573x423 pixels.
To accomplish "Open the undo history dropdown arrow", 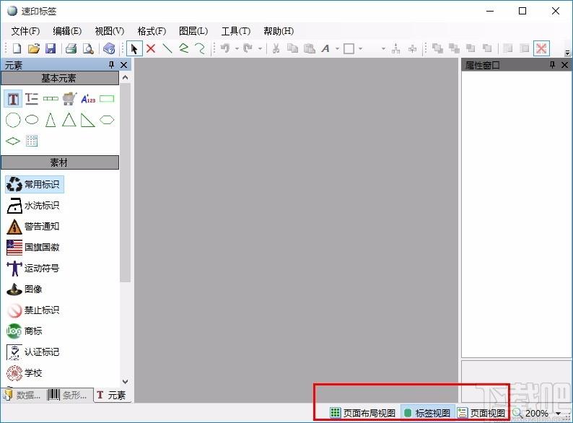I will click(x=237, y=48).
